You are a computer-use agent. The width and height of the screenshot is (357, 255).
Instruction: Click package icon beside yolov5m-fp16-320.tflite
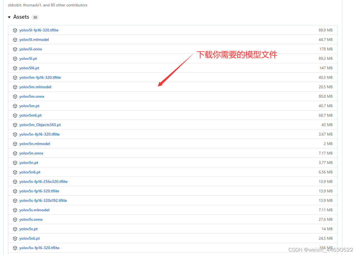(x=15, y=77)
